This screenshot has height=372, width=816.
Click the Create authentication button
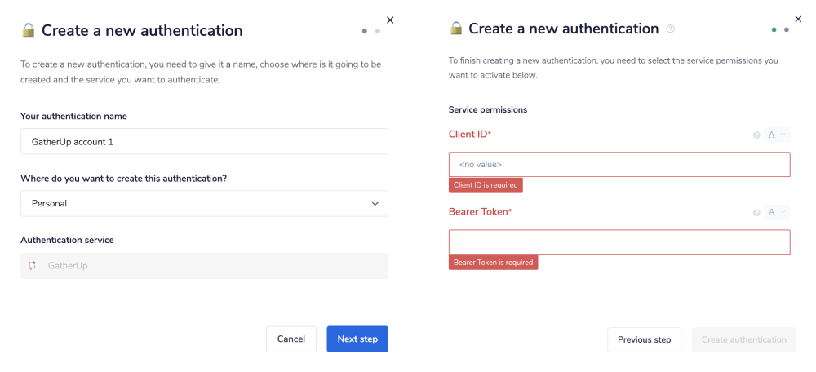point(743,340)
